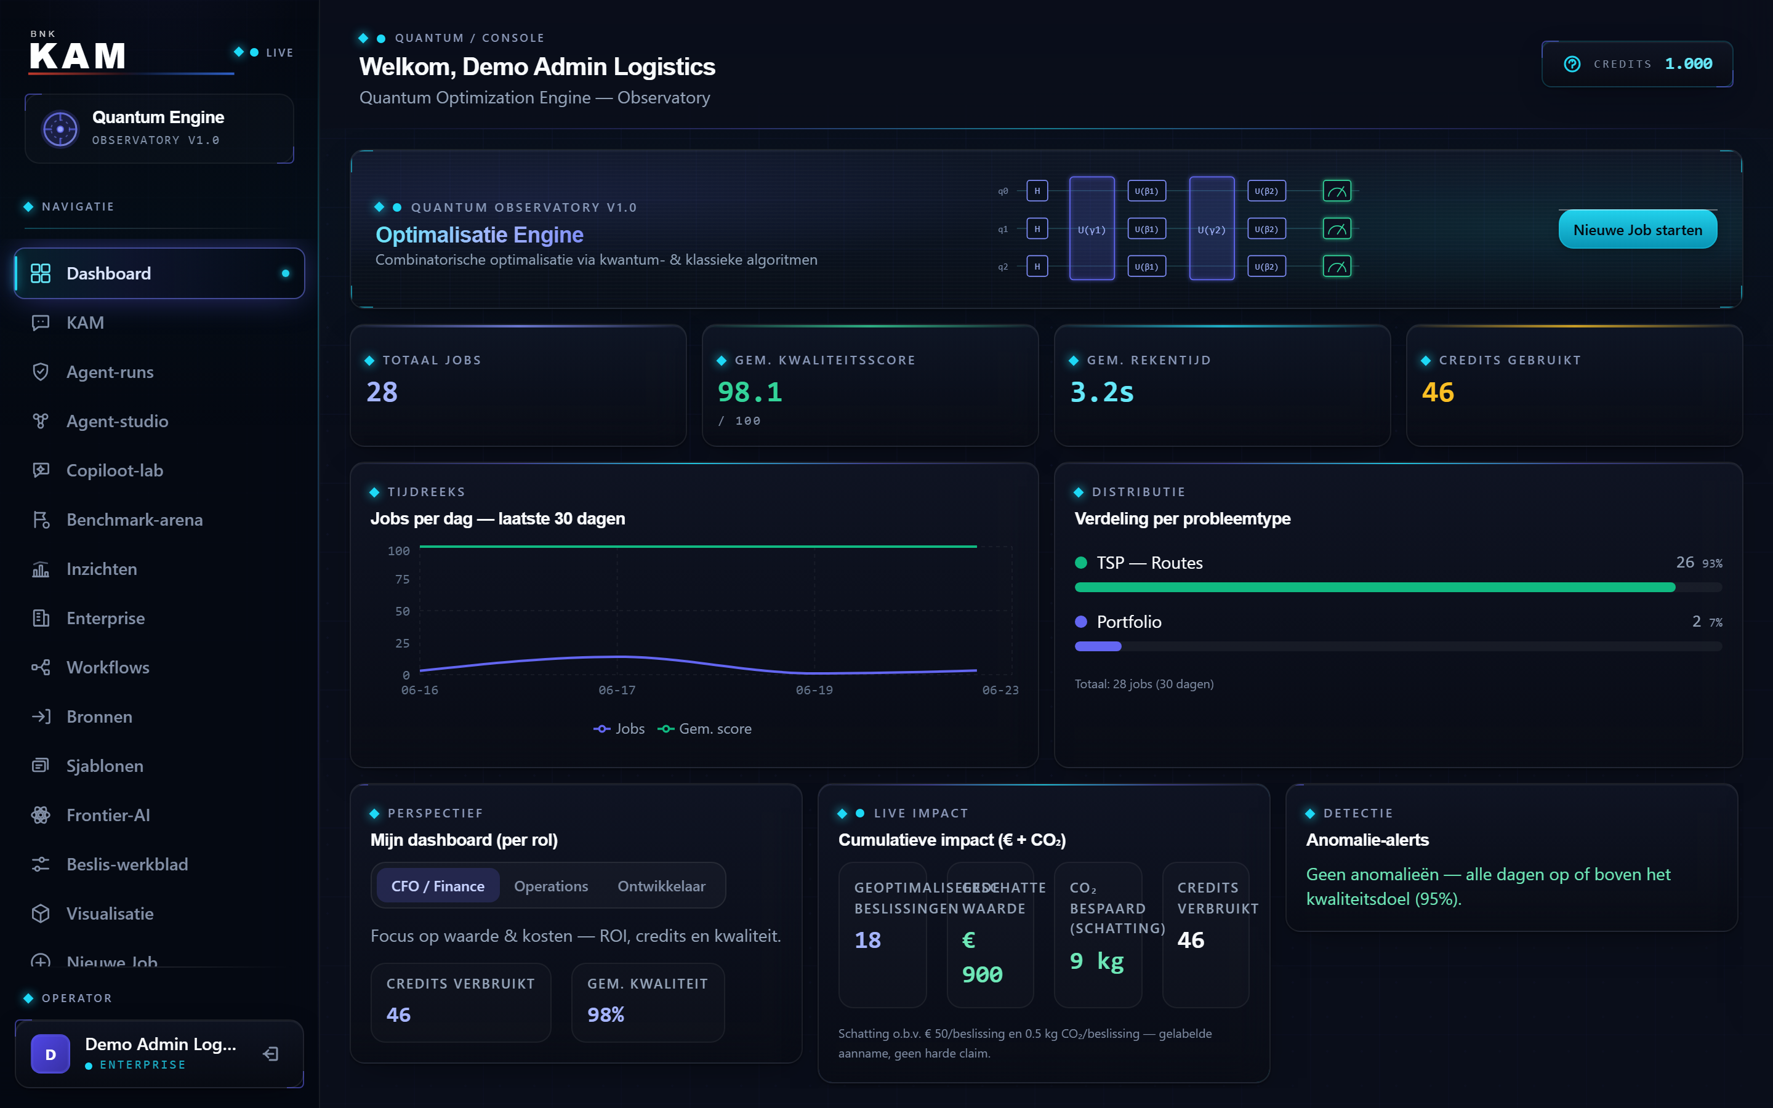
Task: Click the D user avatar
Action: pyautogui.click(x=50, y=1054)
